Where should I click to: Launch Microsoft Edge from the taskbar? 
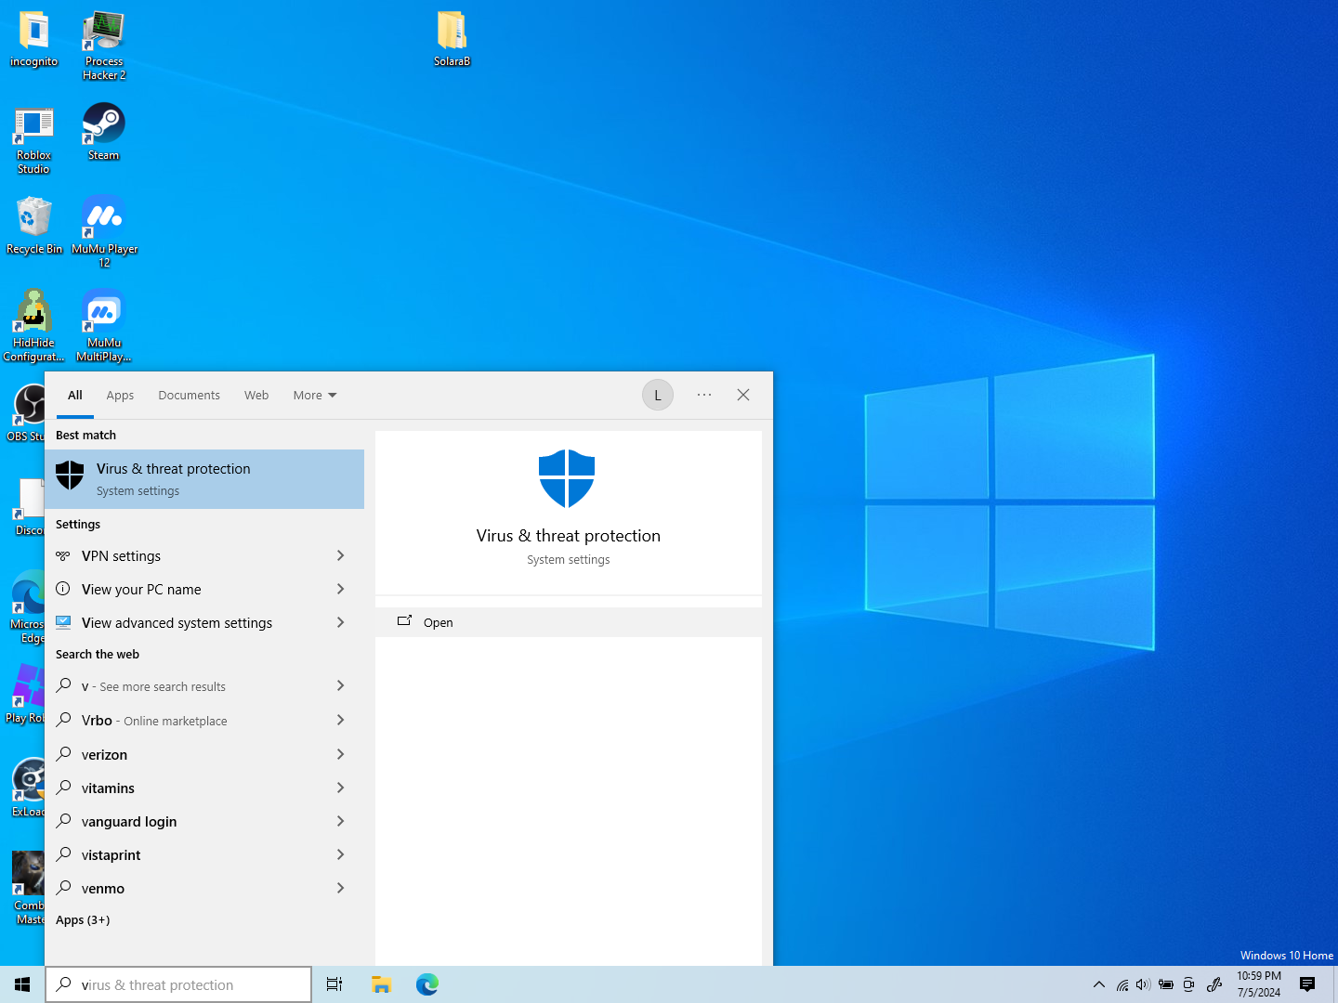[x=427, y=984]
